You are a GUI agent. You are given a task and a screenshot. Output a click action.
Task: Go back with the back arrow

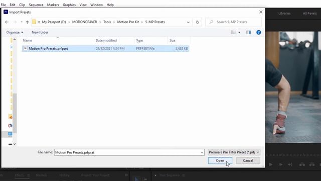click(7, 22)
